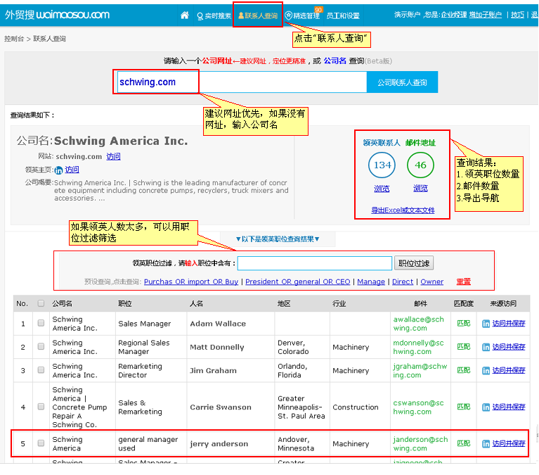Click 人名 column header
The image size is (539, 475).
click(196, 303)
